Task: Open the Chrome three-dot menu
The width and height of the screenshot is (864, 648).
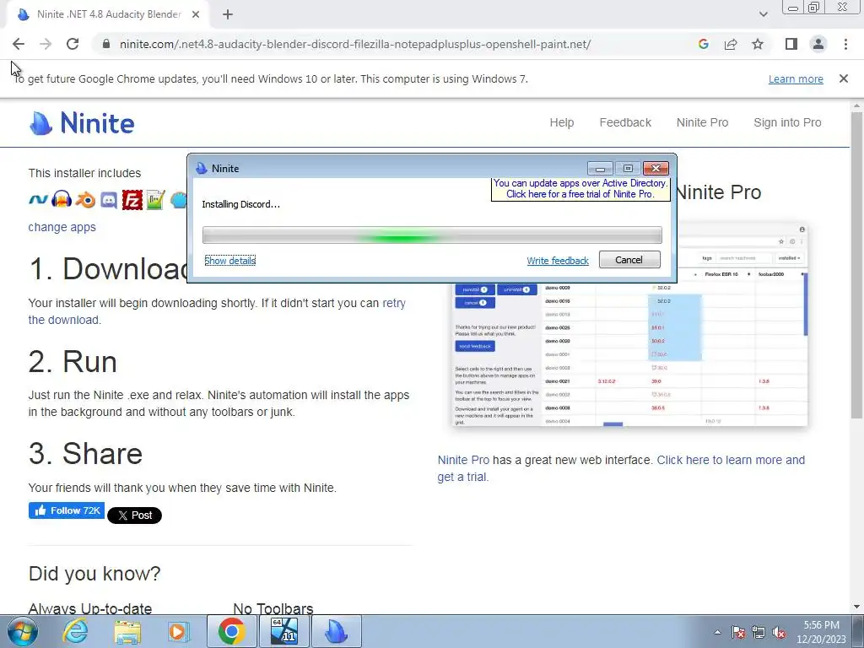Action: pos(845,44)
